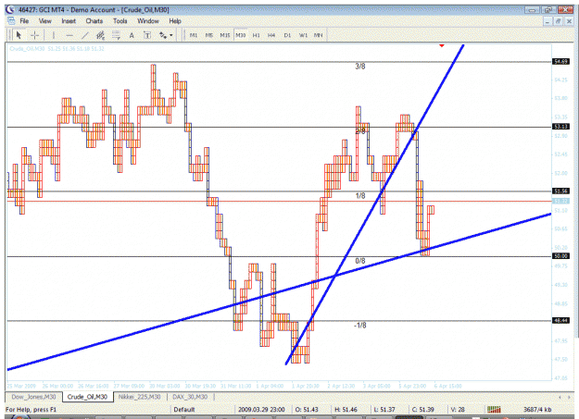
Task: Select the trendline drawing tool
Action: coord(85,35)
